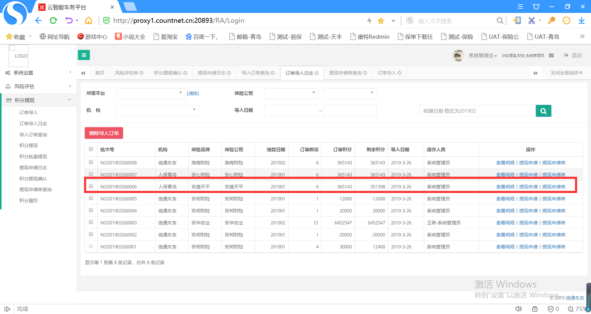Image resolution: width=591 pixels, height=314 pixels.
Task: Click the yellow bookmark star icon
Action: coord(381,21)
